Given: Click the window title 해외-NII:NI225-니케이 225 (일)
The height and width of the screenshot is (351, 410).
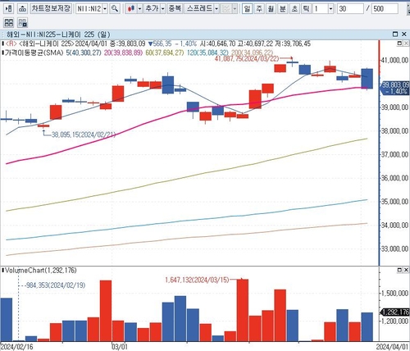Looking at the screenshot, I should [58, 34].
